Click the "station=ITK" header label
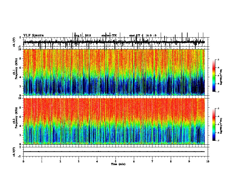The width and height of the screenshot is (234, 181). tap(109, 35)
